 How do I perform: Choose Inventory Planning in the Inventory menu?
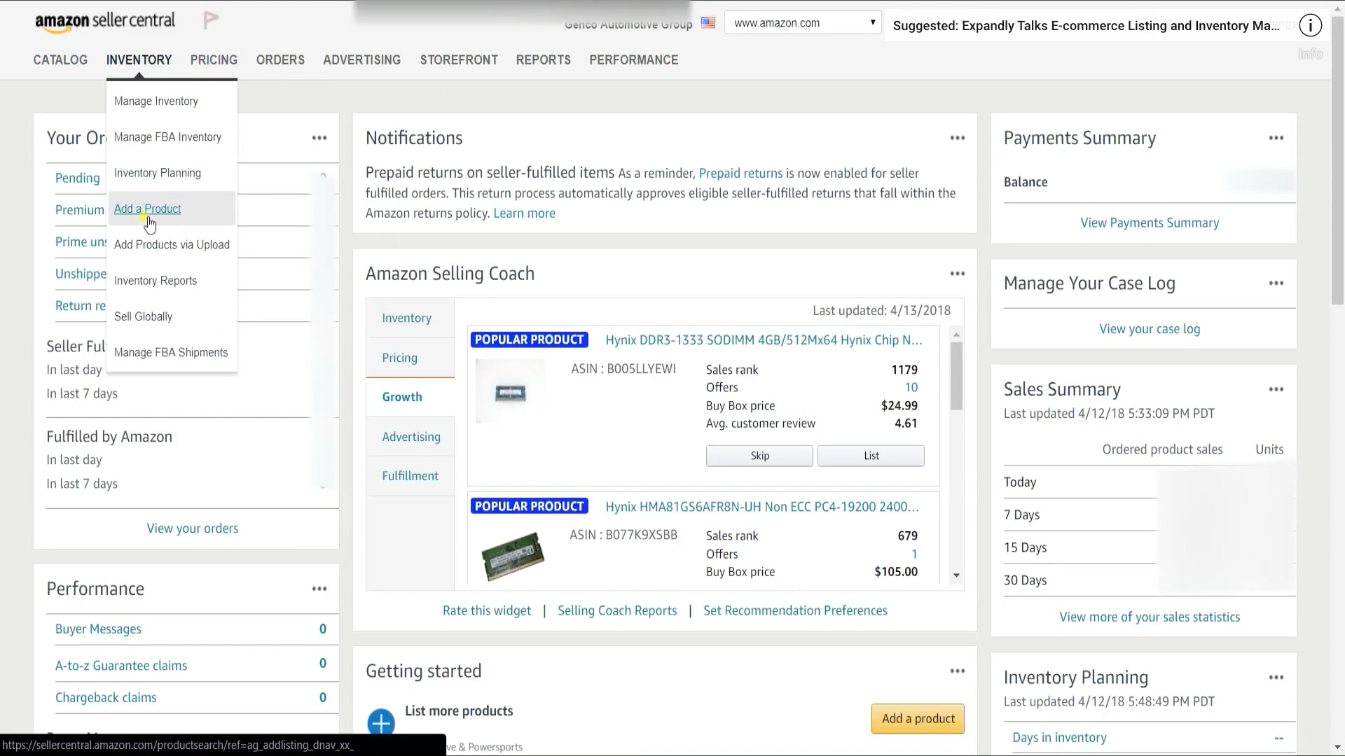coord(172,173)
